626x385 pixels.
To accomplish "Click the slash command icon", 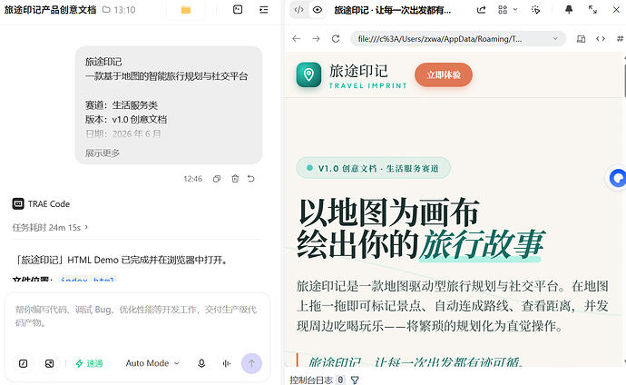I will 24,363.
